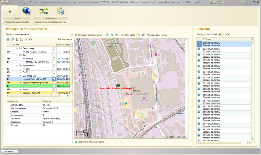
Task: Open the green shuffle arrows section
Action: pyautogui.click(x=44, y=11)
